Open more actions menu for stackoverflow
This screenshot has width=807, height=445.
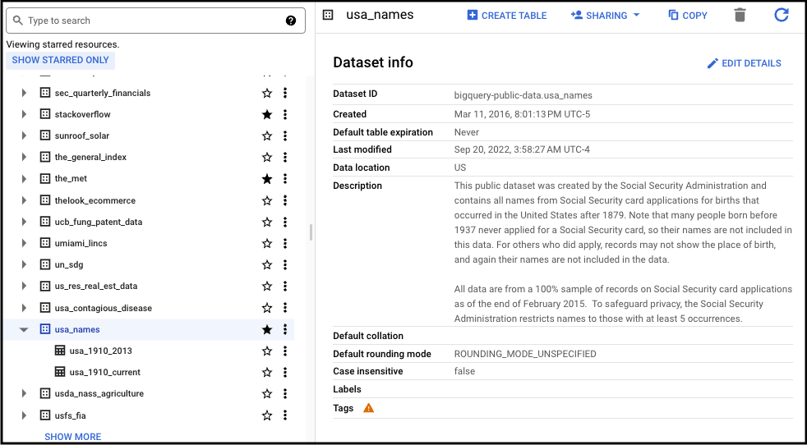point(285,114)
